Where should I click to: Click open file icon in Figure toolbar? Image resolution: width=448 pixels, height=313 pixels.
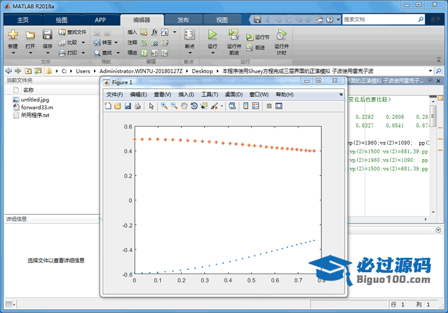click(x=118, y=106)
